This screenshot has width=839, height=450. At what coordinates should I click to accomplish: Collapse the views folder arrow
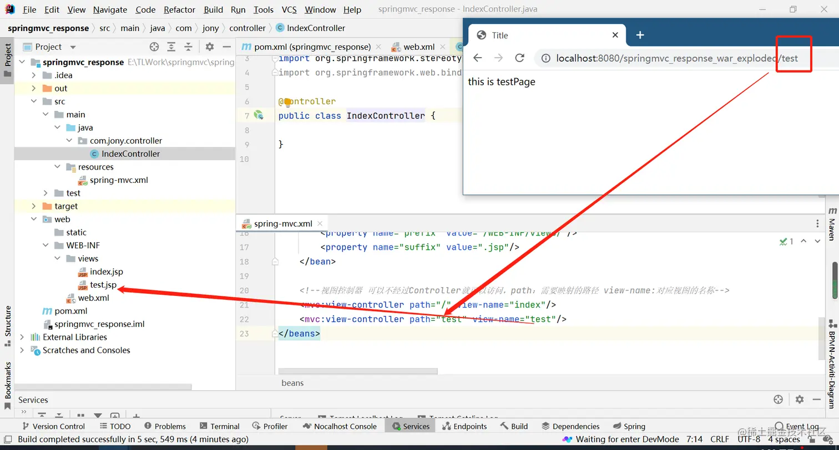[57, 258]
